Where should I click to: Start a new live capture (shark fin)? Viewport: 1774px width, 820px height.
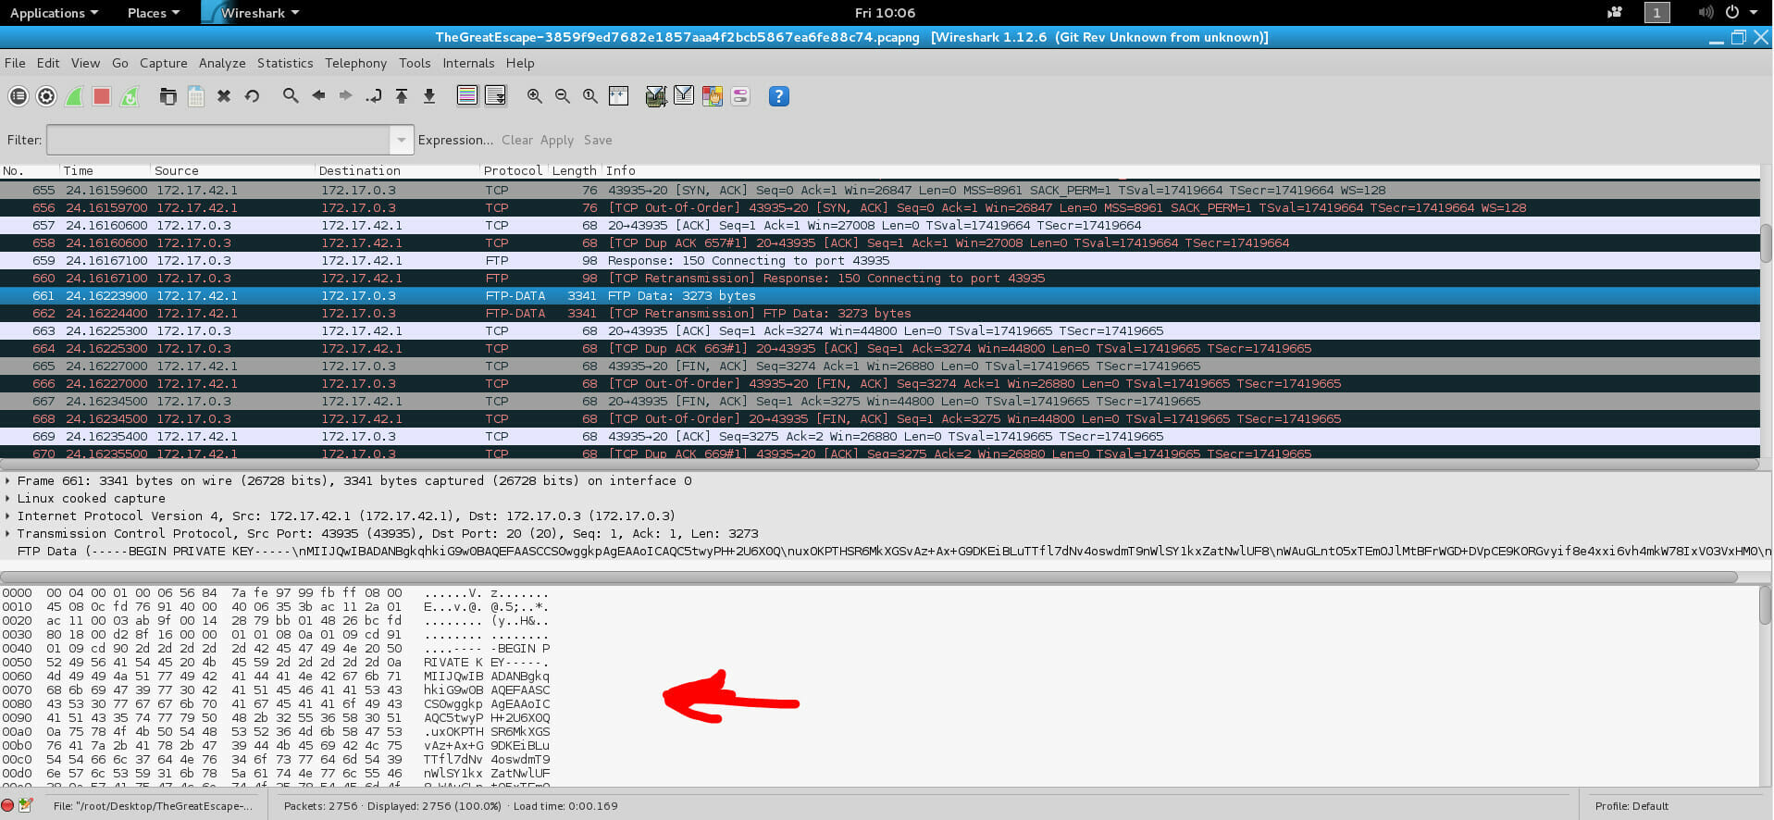click(74, 96)
